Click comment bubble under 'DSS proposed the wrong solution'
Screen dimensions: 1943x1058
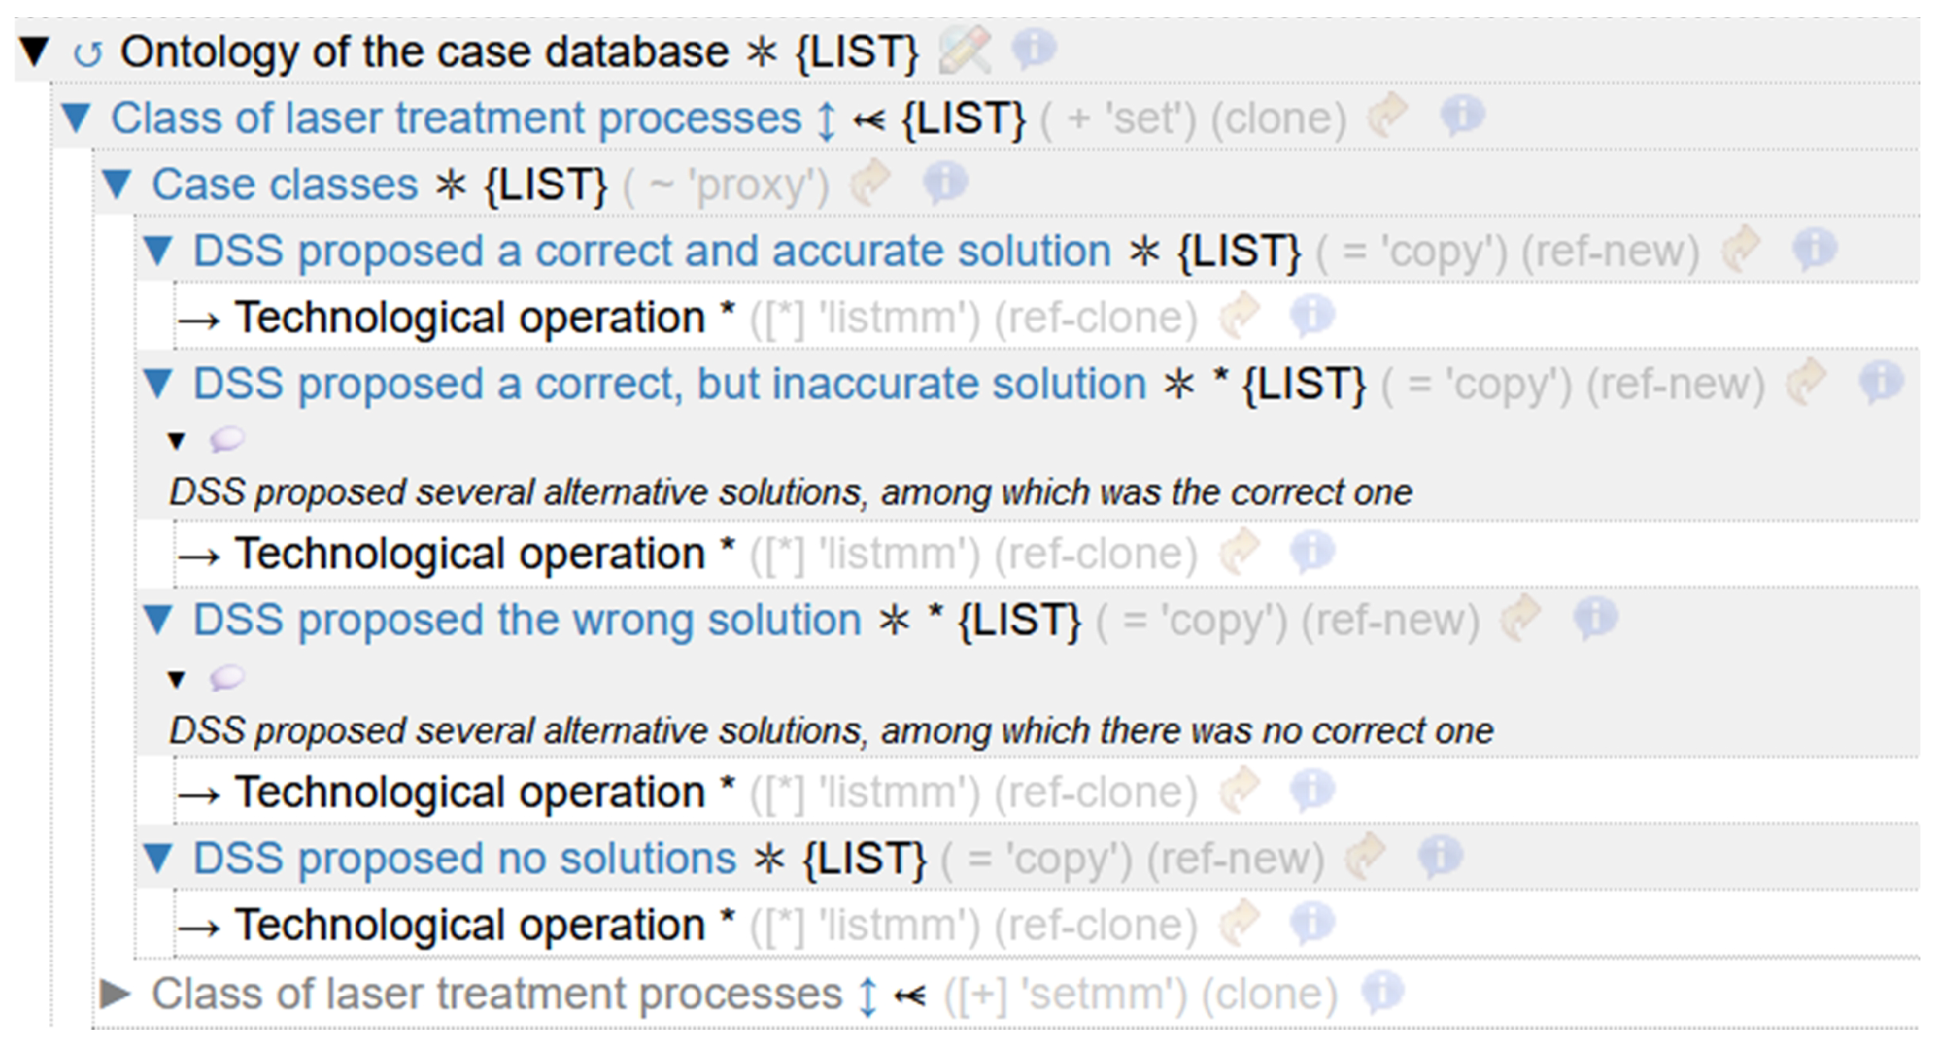(227, 677)
